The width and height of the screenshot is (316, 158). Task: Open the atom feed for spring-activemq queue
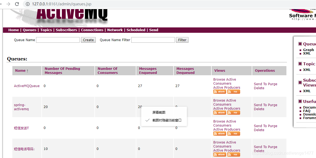coord(219,112)
